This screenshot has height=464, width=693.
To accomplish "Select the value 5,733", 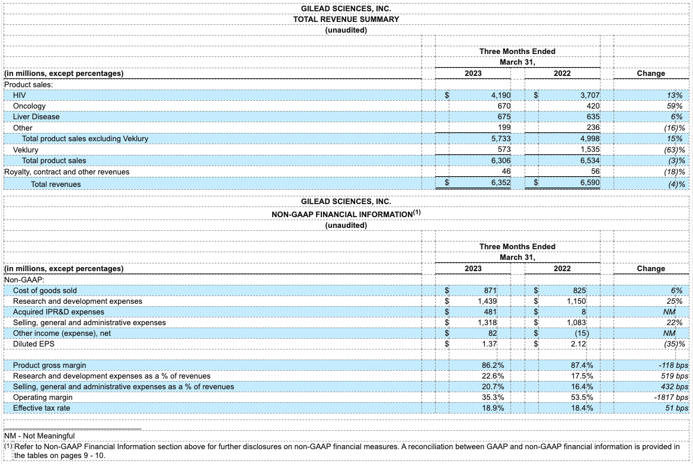I will pos(501,139).
